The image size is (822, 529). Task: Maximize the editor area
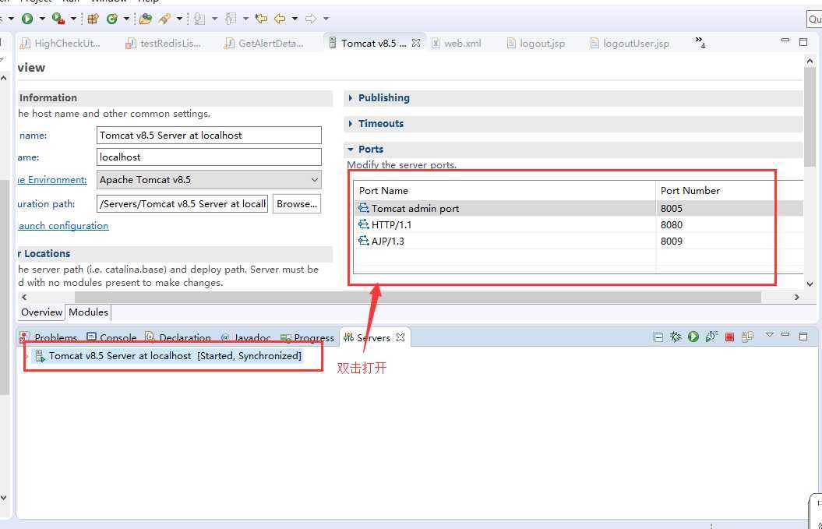[803, 42]
